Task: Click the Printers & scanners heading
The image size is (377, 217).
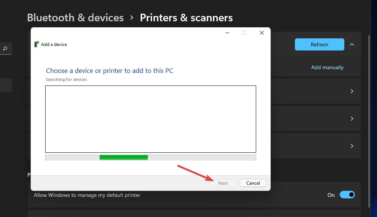Action: click(x=186, y=17)
